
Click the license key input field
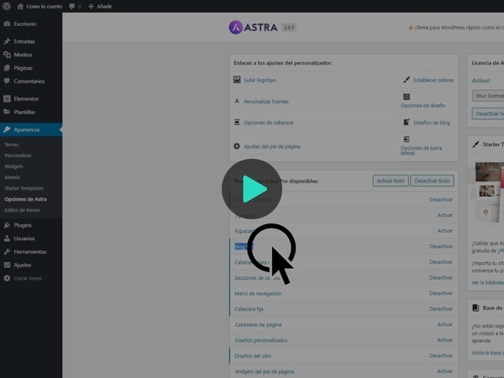(488, 96)
